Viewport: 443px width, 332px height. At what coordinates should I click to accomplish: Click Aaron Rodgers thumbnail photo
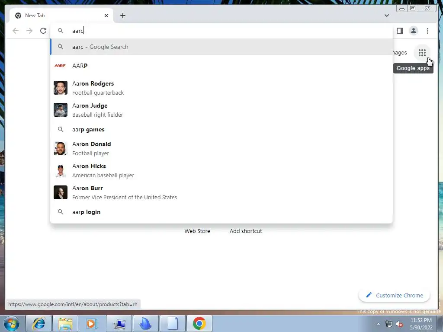point(61,88)
